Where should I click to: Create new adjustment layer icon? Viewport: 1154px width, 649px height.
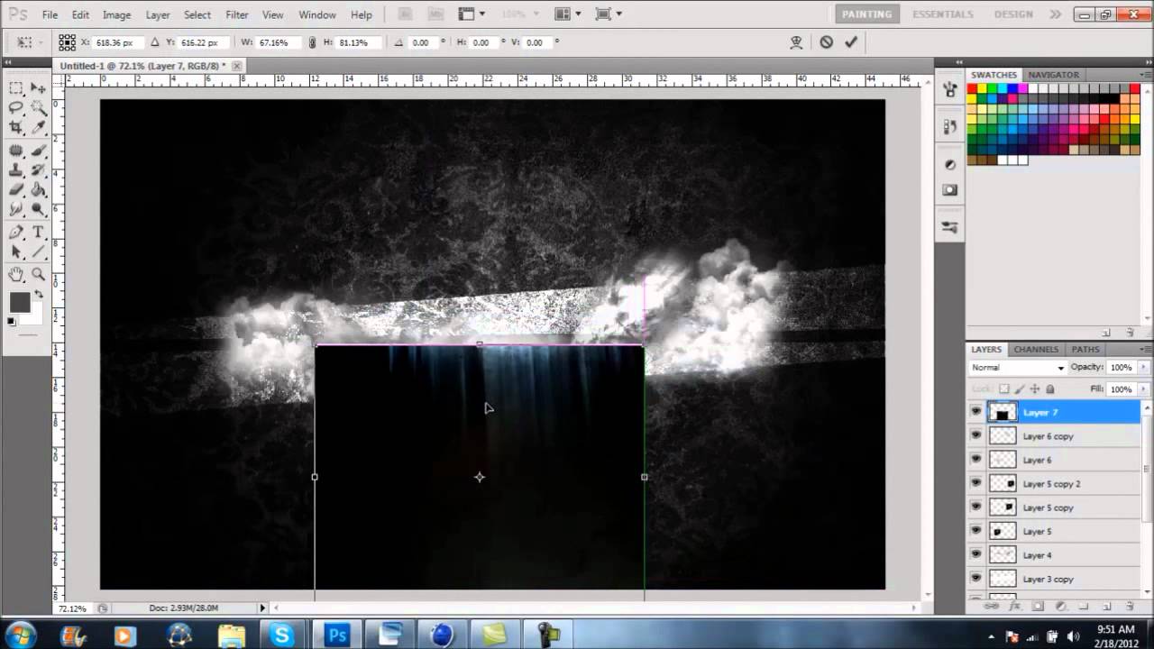pos(1061,607)
